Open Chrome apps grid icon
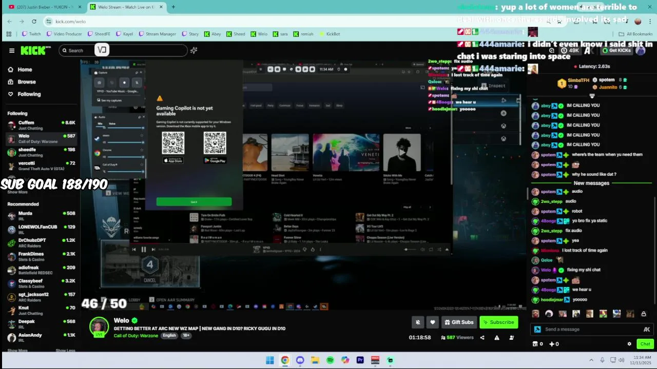 click(x=9, y=34)
